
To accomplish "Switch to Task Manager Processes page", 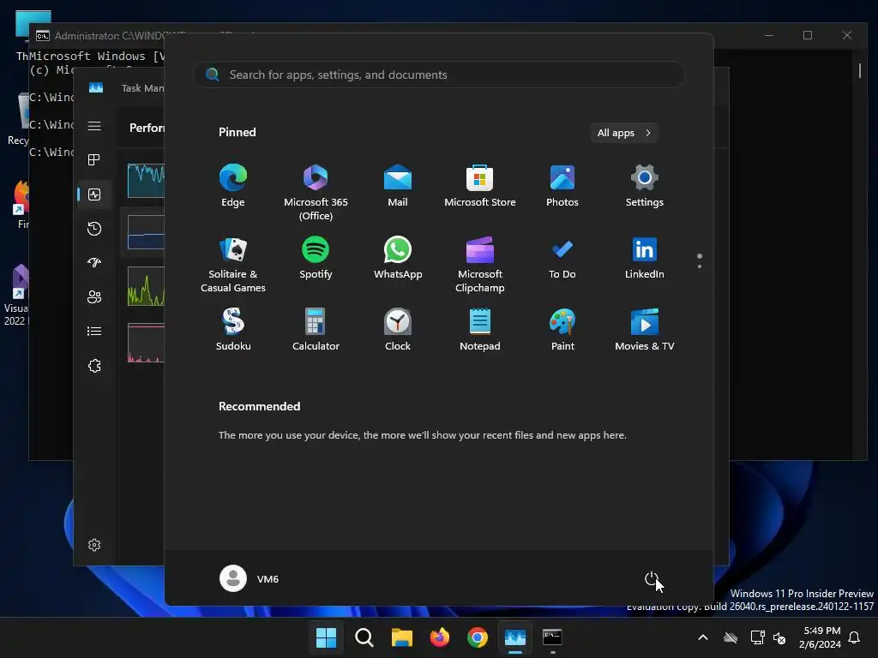I will point(94,160).
